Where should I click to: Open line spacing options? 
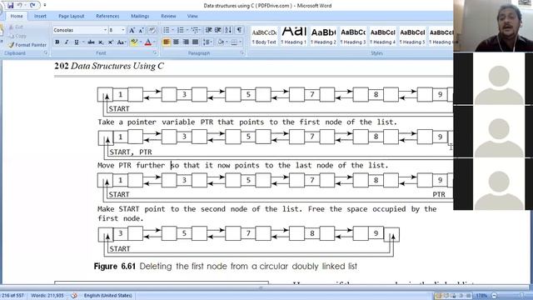click(x=207, y=42)
